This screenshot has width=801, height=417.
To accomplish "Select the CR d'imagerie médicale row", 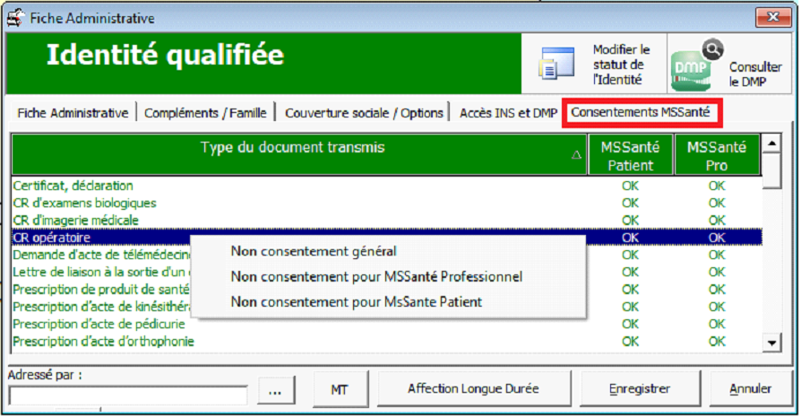I will tap(387, 221).
